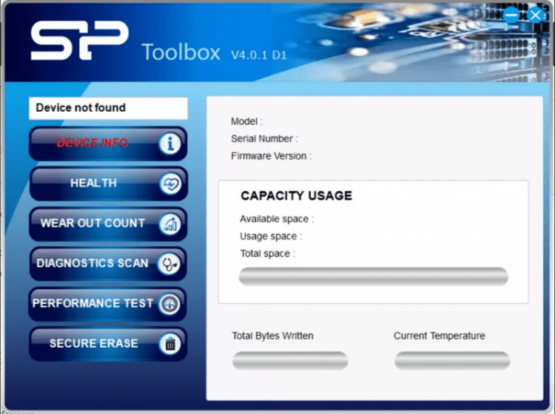Viewport: 555px width, 414px height.
Task: Click the 'Usage space :' label
Action: point(271,236)
